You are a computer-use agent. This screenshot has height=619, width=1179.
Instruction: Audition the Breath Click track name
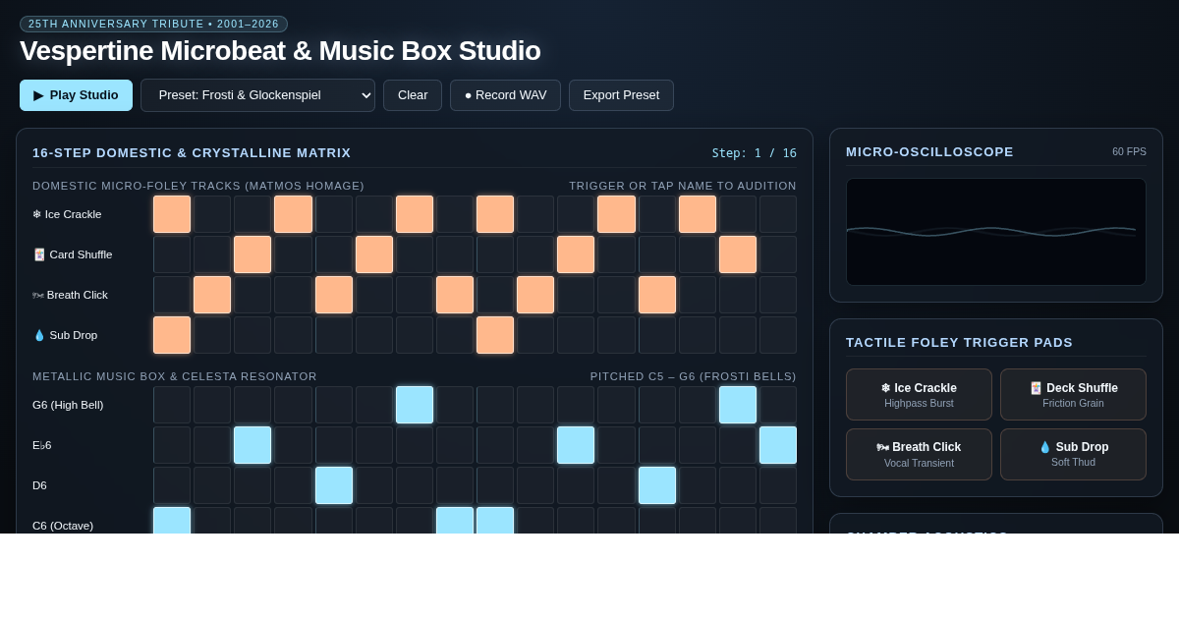[x=70, y=295]
